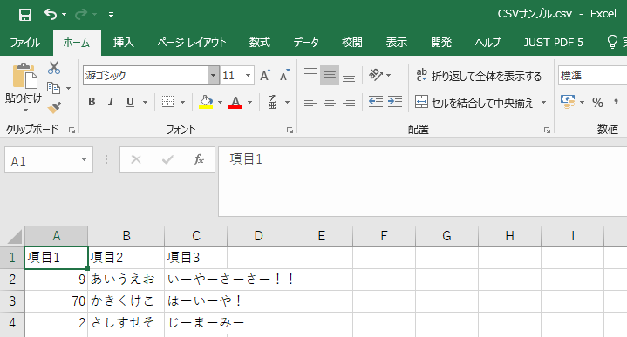This screenshot has height=337, width=627.
Task: Click formula bar Enter checkmark icon
Action: [x=167, y=159]
